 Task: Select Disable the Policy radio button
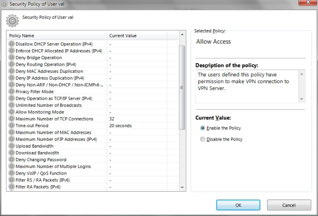tap(203, 139)
